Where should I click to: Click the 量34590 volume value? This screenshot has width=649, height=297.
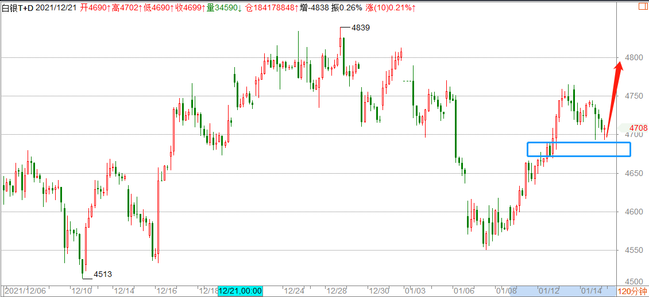pyautogui.click(x=225, y=7)
